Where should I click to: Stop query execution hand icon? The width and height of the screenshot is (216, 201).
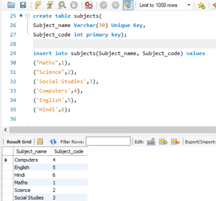click(x=74, y=5)
